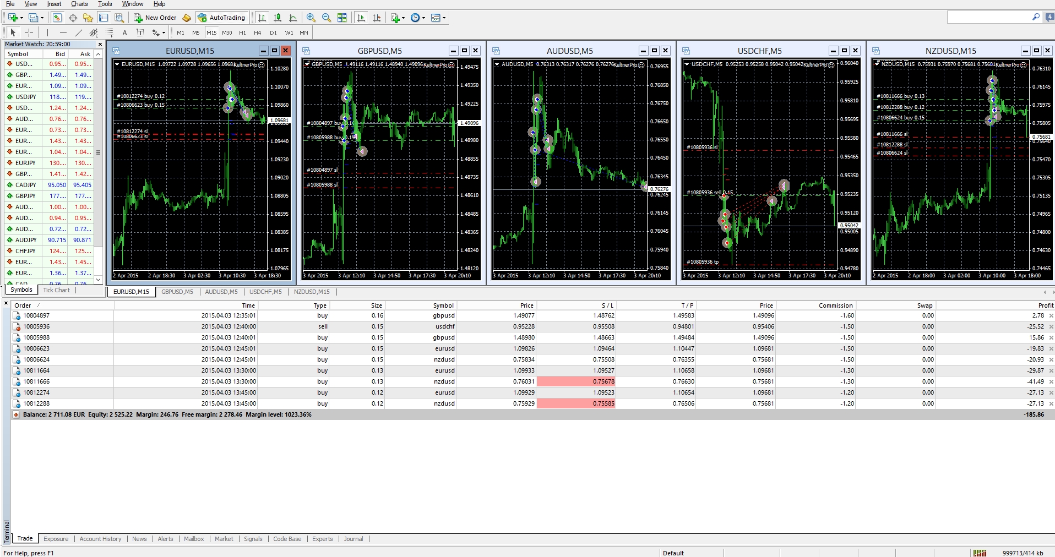
Task: Open the Profiles toolbar icon
Action: click(x=33, y=18)
